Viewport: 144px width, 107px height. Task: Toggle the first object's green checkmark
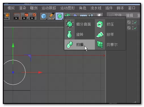pyautogui.click(x=135, y=22)
